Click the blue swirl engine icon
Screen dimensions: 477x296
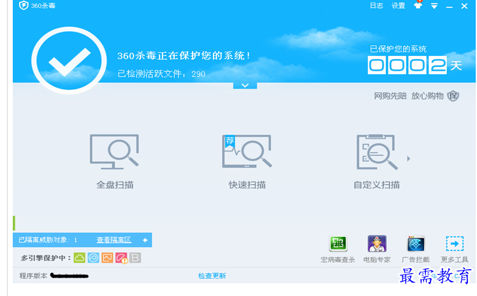click(93, 258)
